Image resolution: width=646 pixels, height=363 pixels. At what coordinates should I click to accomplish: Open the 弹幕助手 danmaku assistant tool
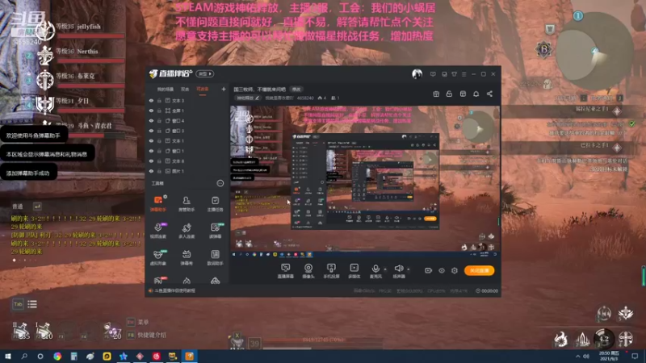tap(158, 203)
